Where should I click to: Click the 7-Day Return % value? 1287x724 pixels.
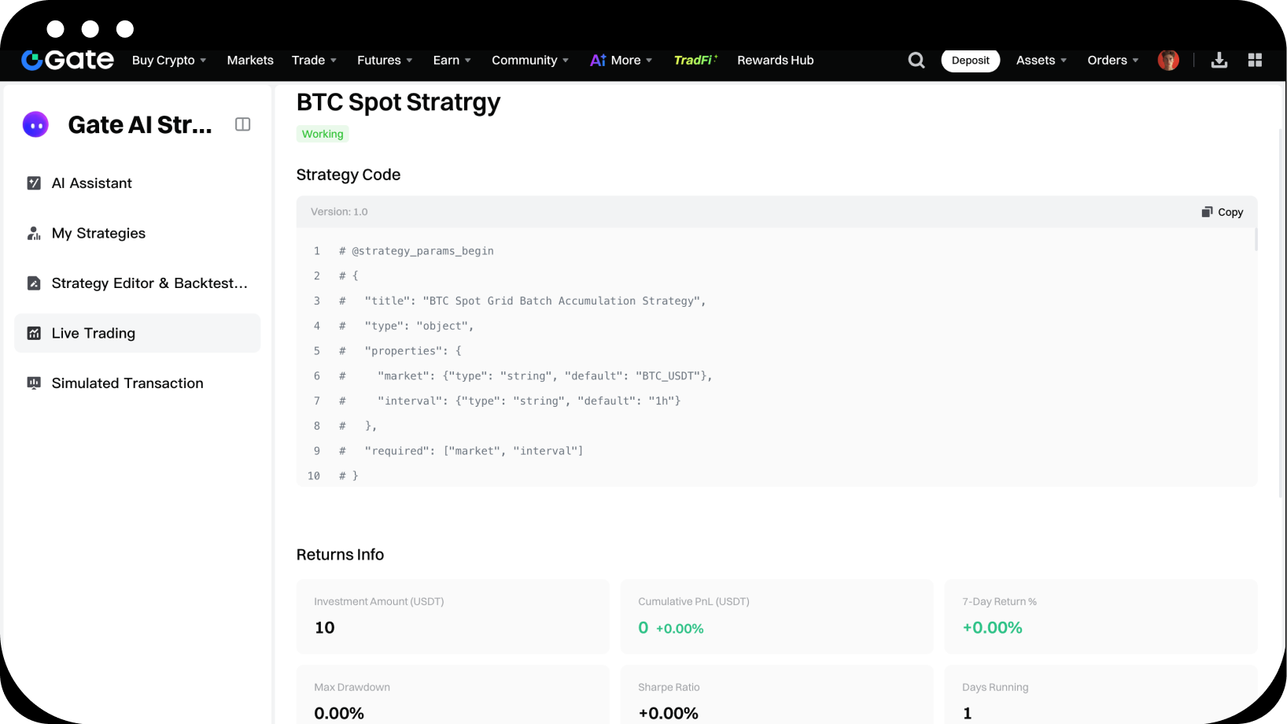coord(993,628)
